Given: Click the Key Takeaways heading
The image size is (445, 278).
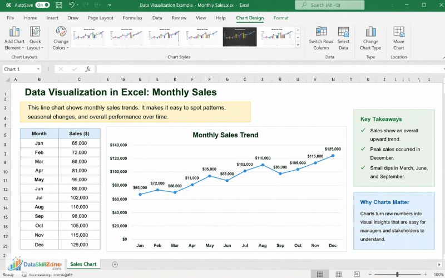Looking at the screenshot, I should point(381,119).
